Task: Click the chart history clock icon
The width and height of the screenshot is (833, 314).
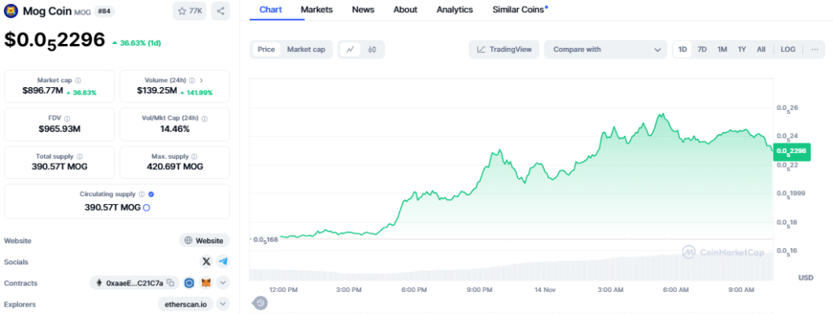Action: [x=259, y=303]
